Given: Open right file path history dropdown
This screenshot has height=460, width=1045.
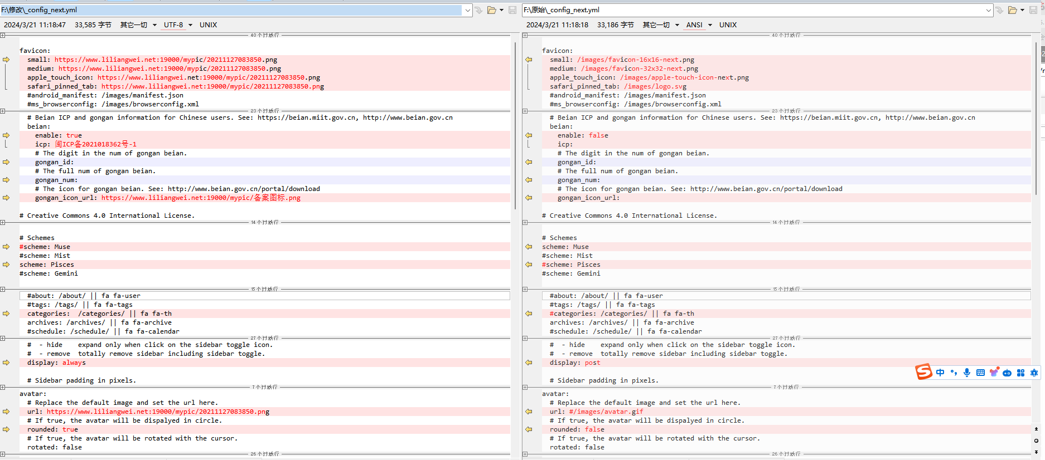Looking at the screenshot, I should point(988,10).
